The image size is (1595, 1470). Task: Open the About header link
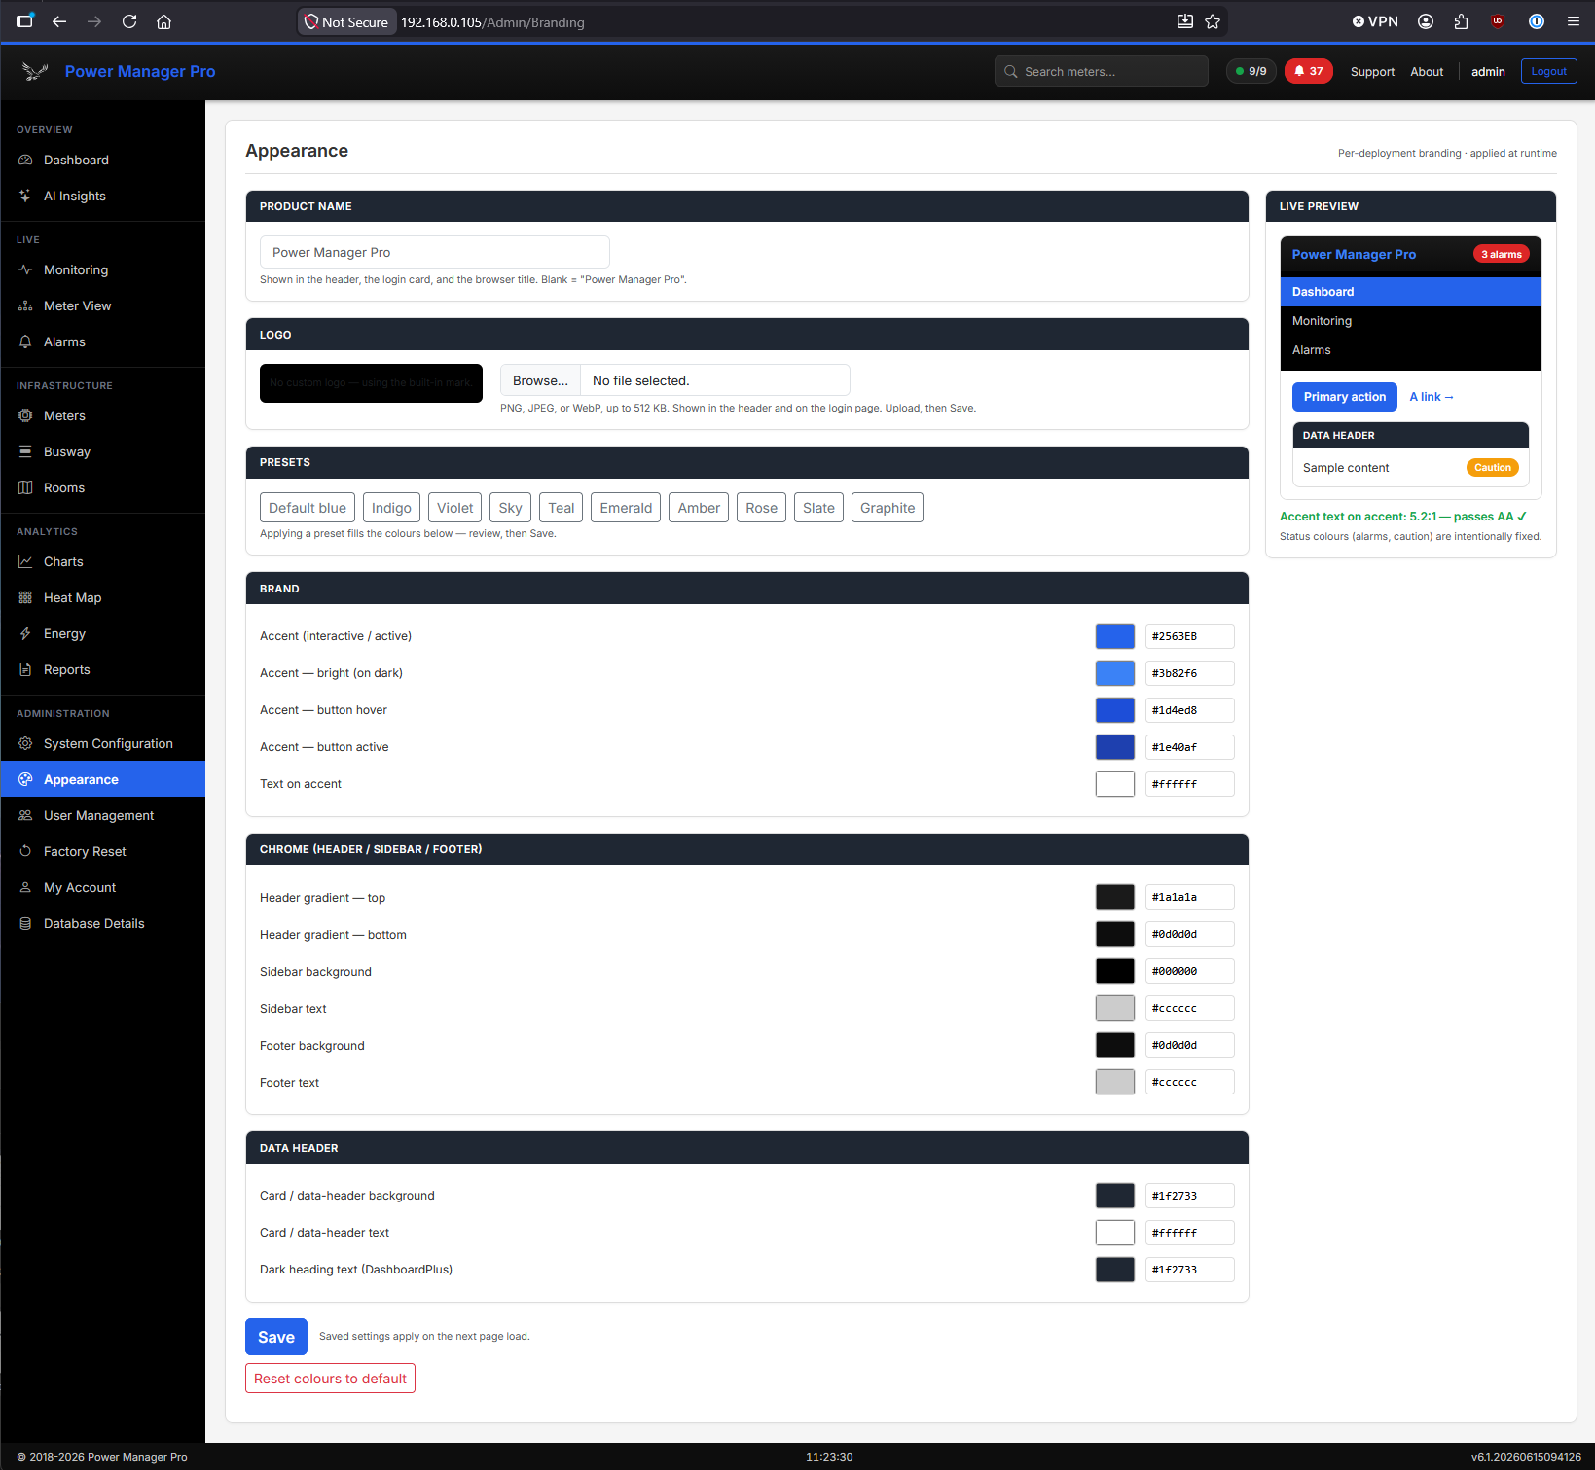tap(1427, 72)
